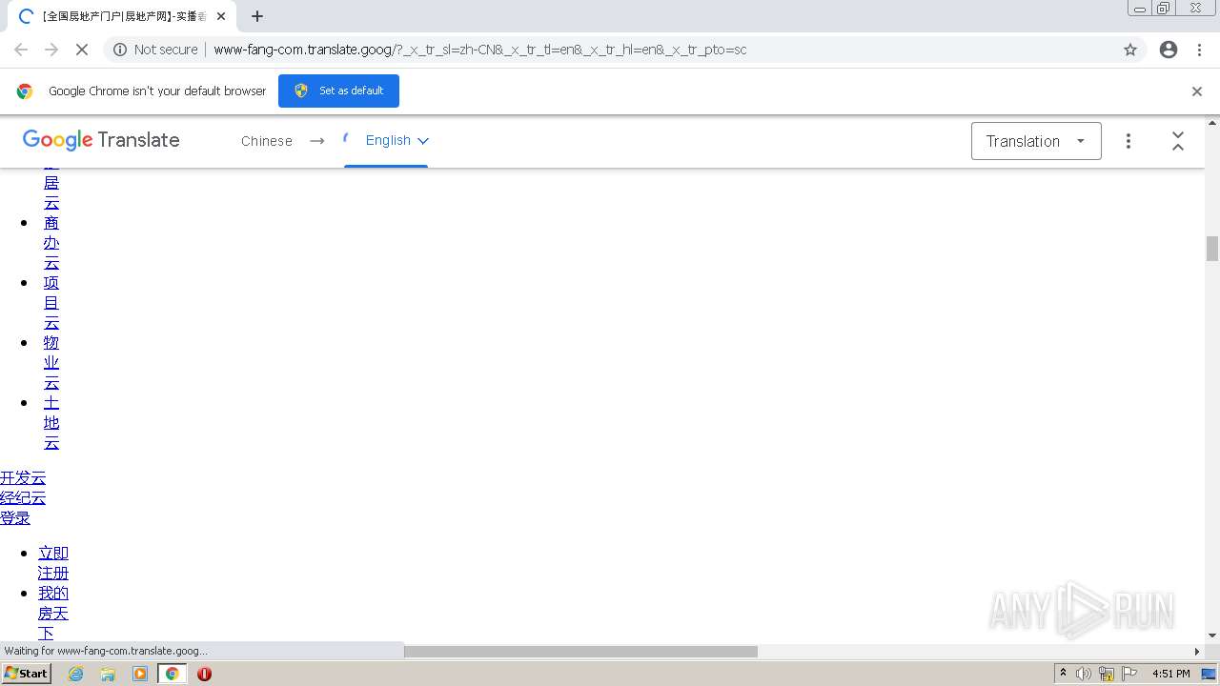The image size is (1220, 686).
Task: Open the 经纪云 link
Action: point(23,497)
